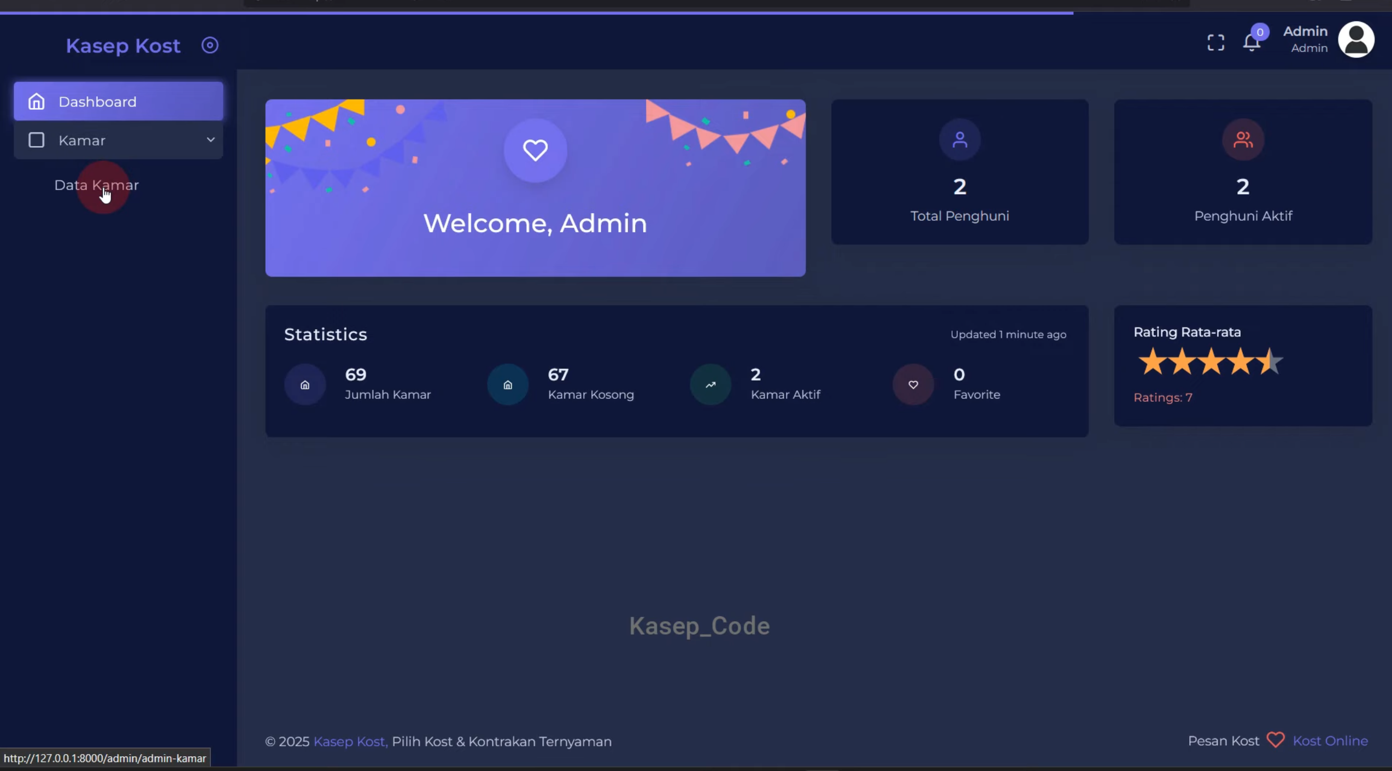Click the heart icon on welcome banner
The image size is (1392, 771).
pyautogui.click(x=535, y=150)
